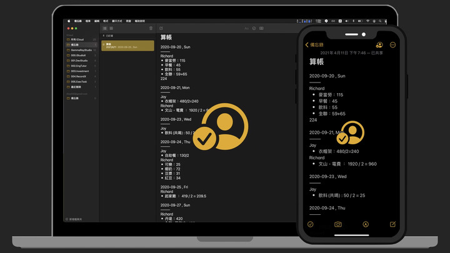This screenshot has height=253, width=450.
Task: Select the 001.DevStudio folder
Action: coord(81,61)
